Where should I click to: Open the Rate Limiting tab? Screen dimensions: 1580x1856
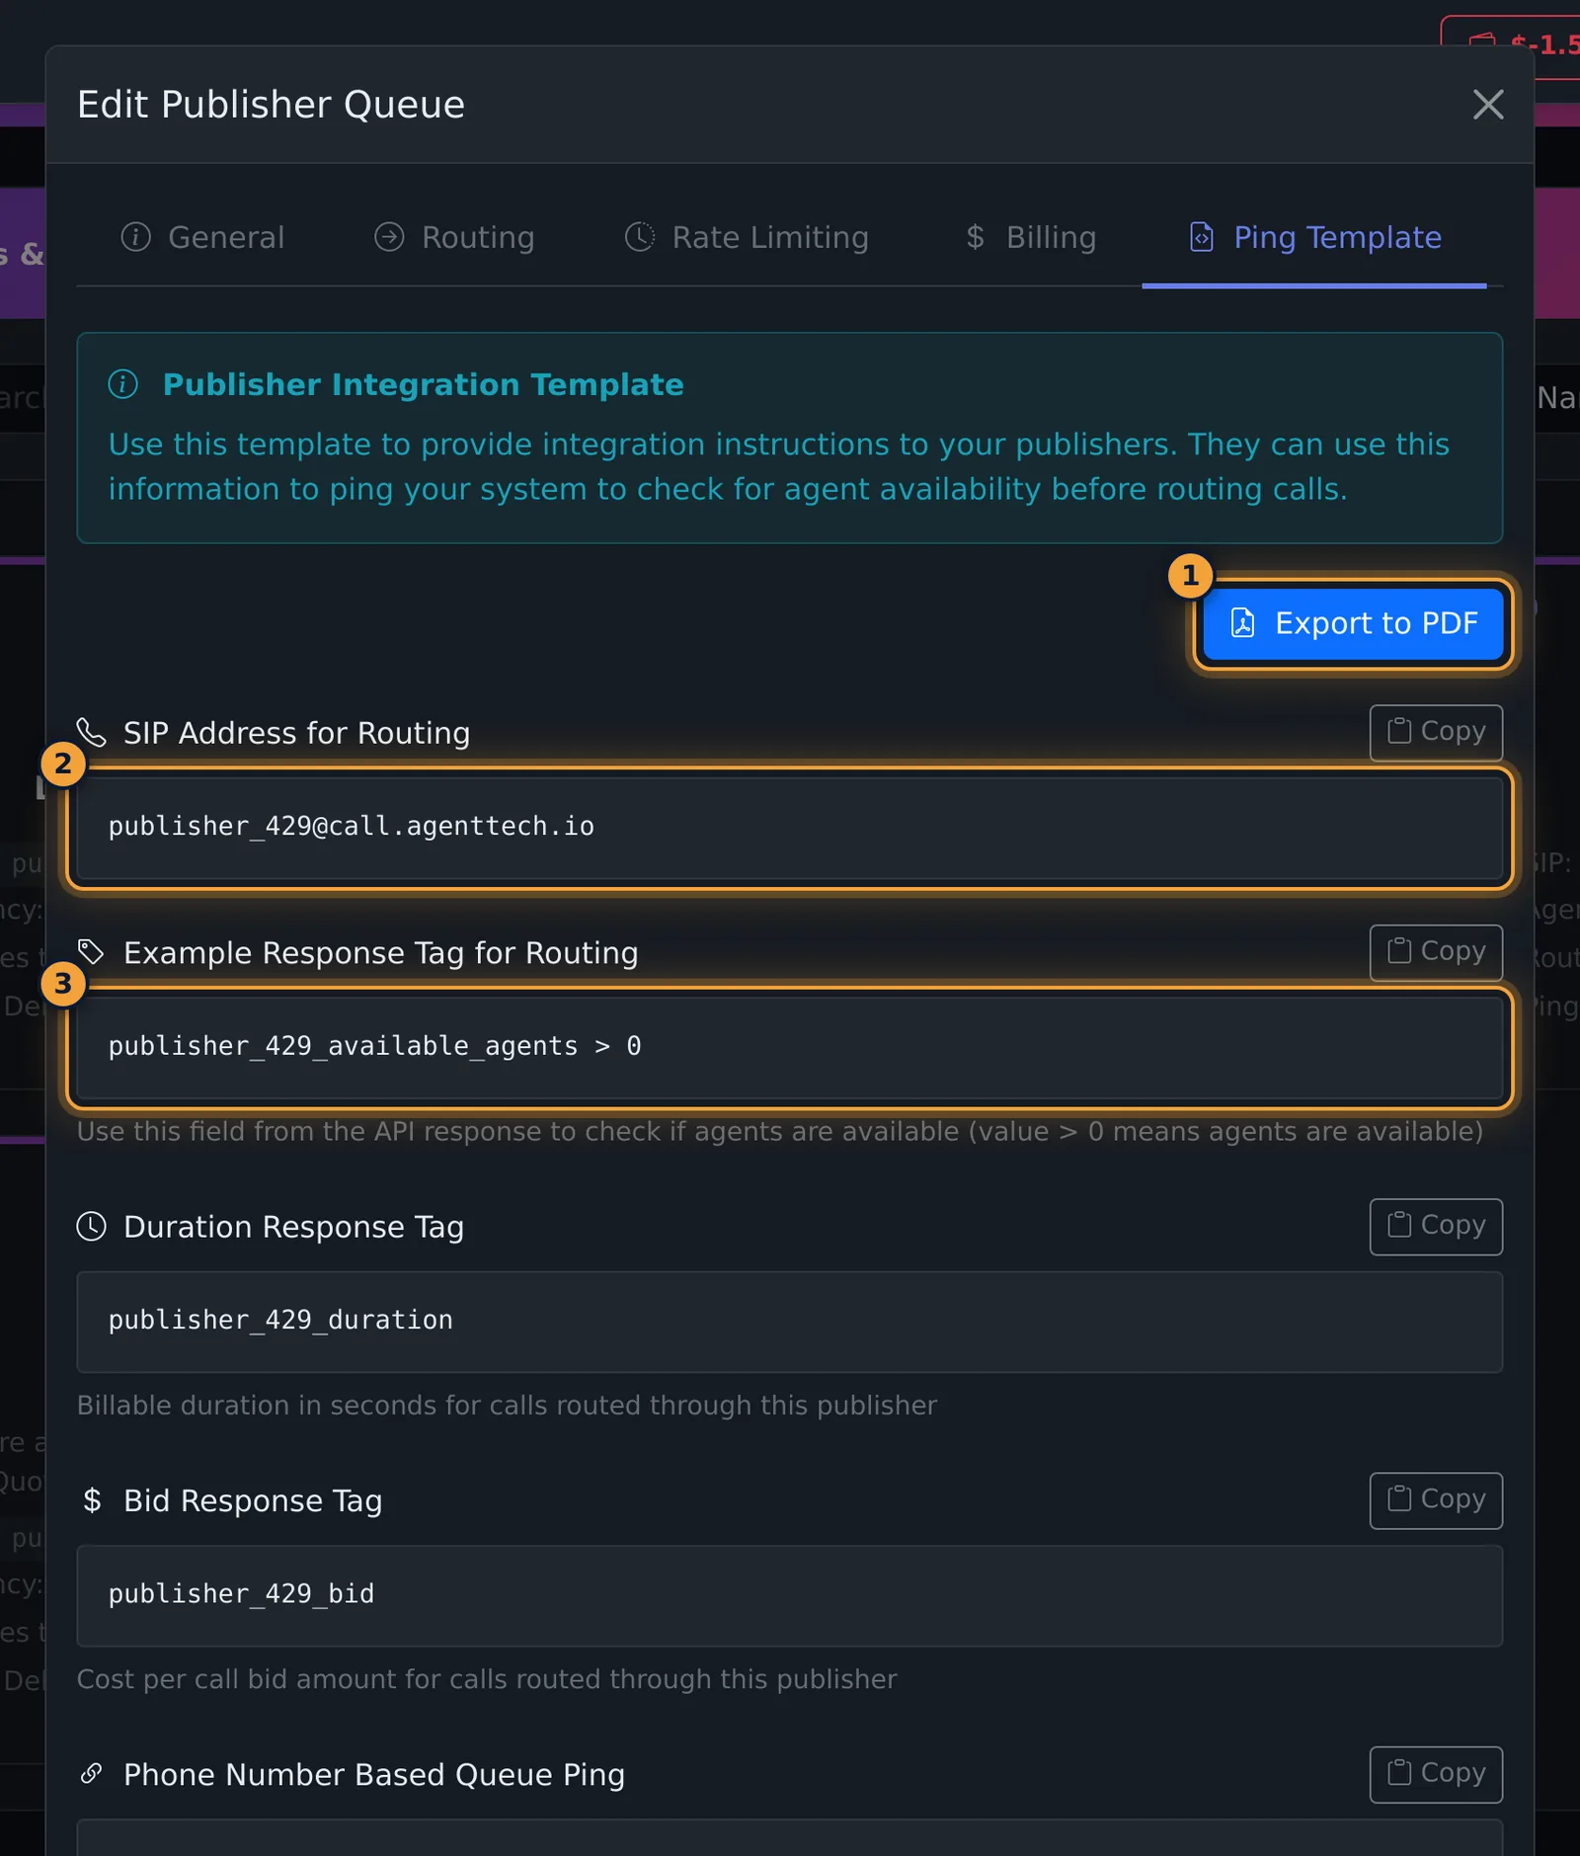coord(747,237)
